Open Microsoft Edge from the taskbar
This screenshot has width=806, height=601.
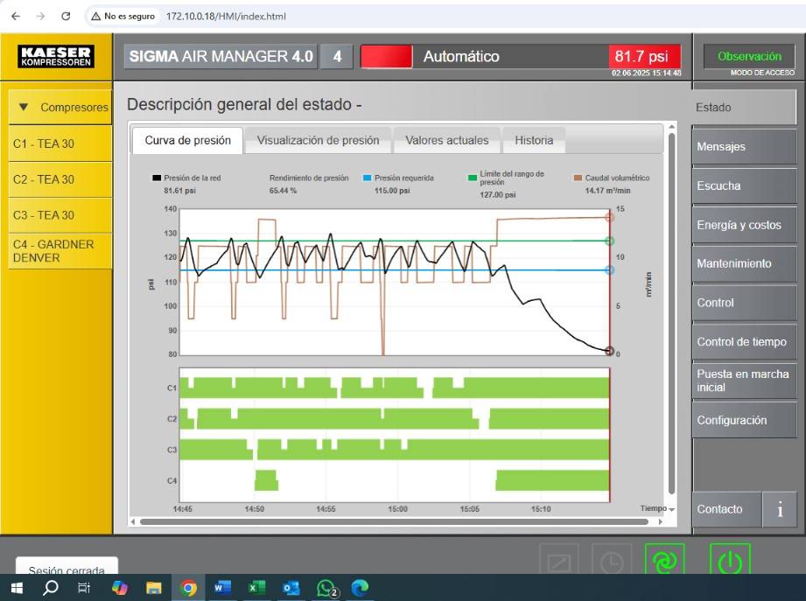click(360, 588)
